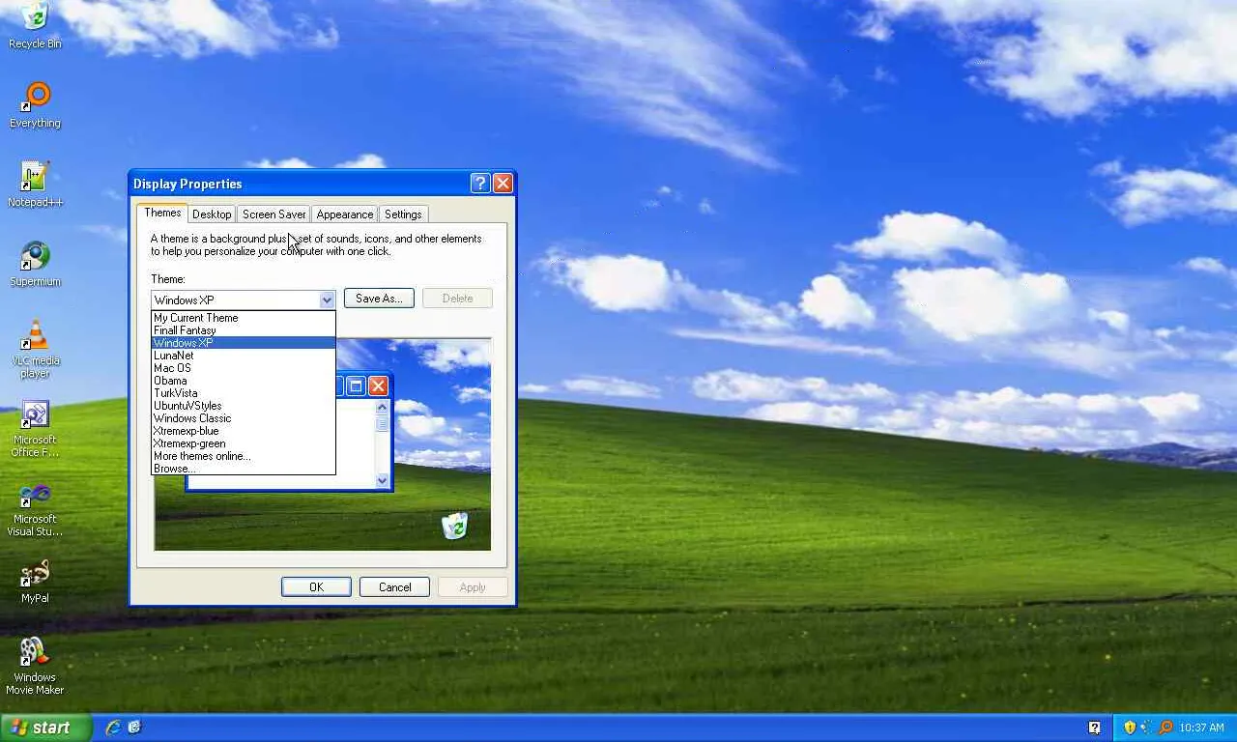Pick the Xtremexp-green theme
Screen dimensions: 1237x742
pyautogui.click(x=244, y=443)
